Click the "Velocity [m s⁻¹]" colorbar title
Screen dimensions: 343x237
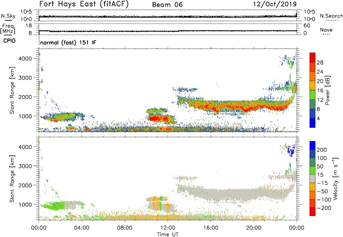pyautogui.click(x=335, y=179)
